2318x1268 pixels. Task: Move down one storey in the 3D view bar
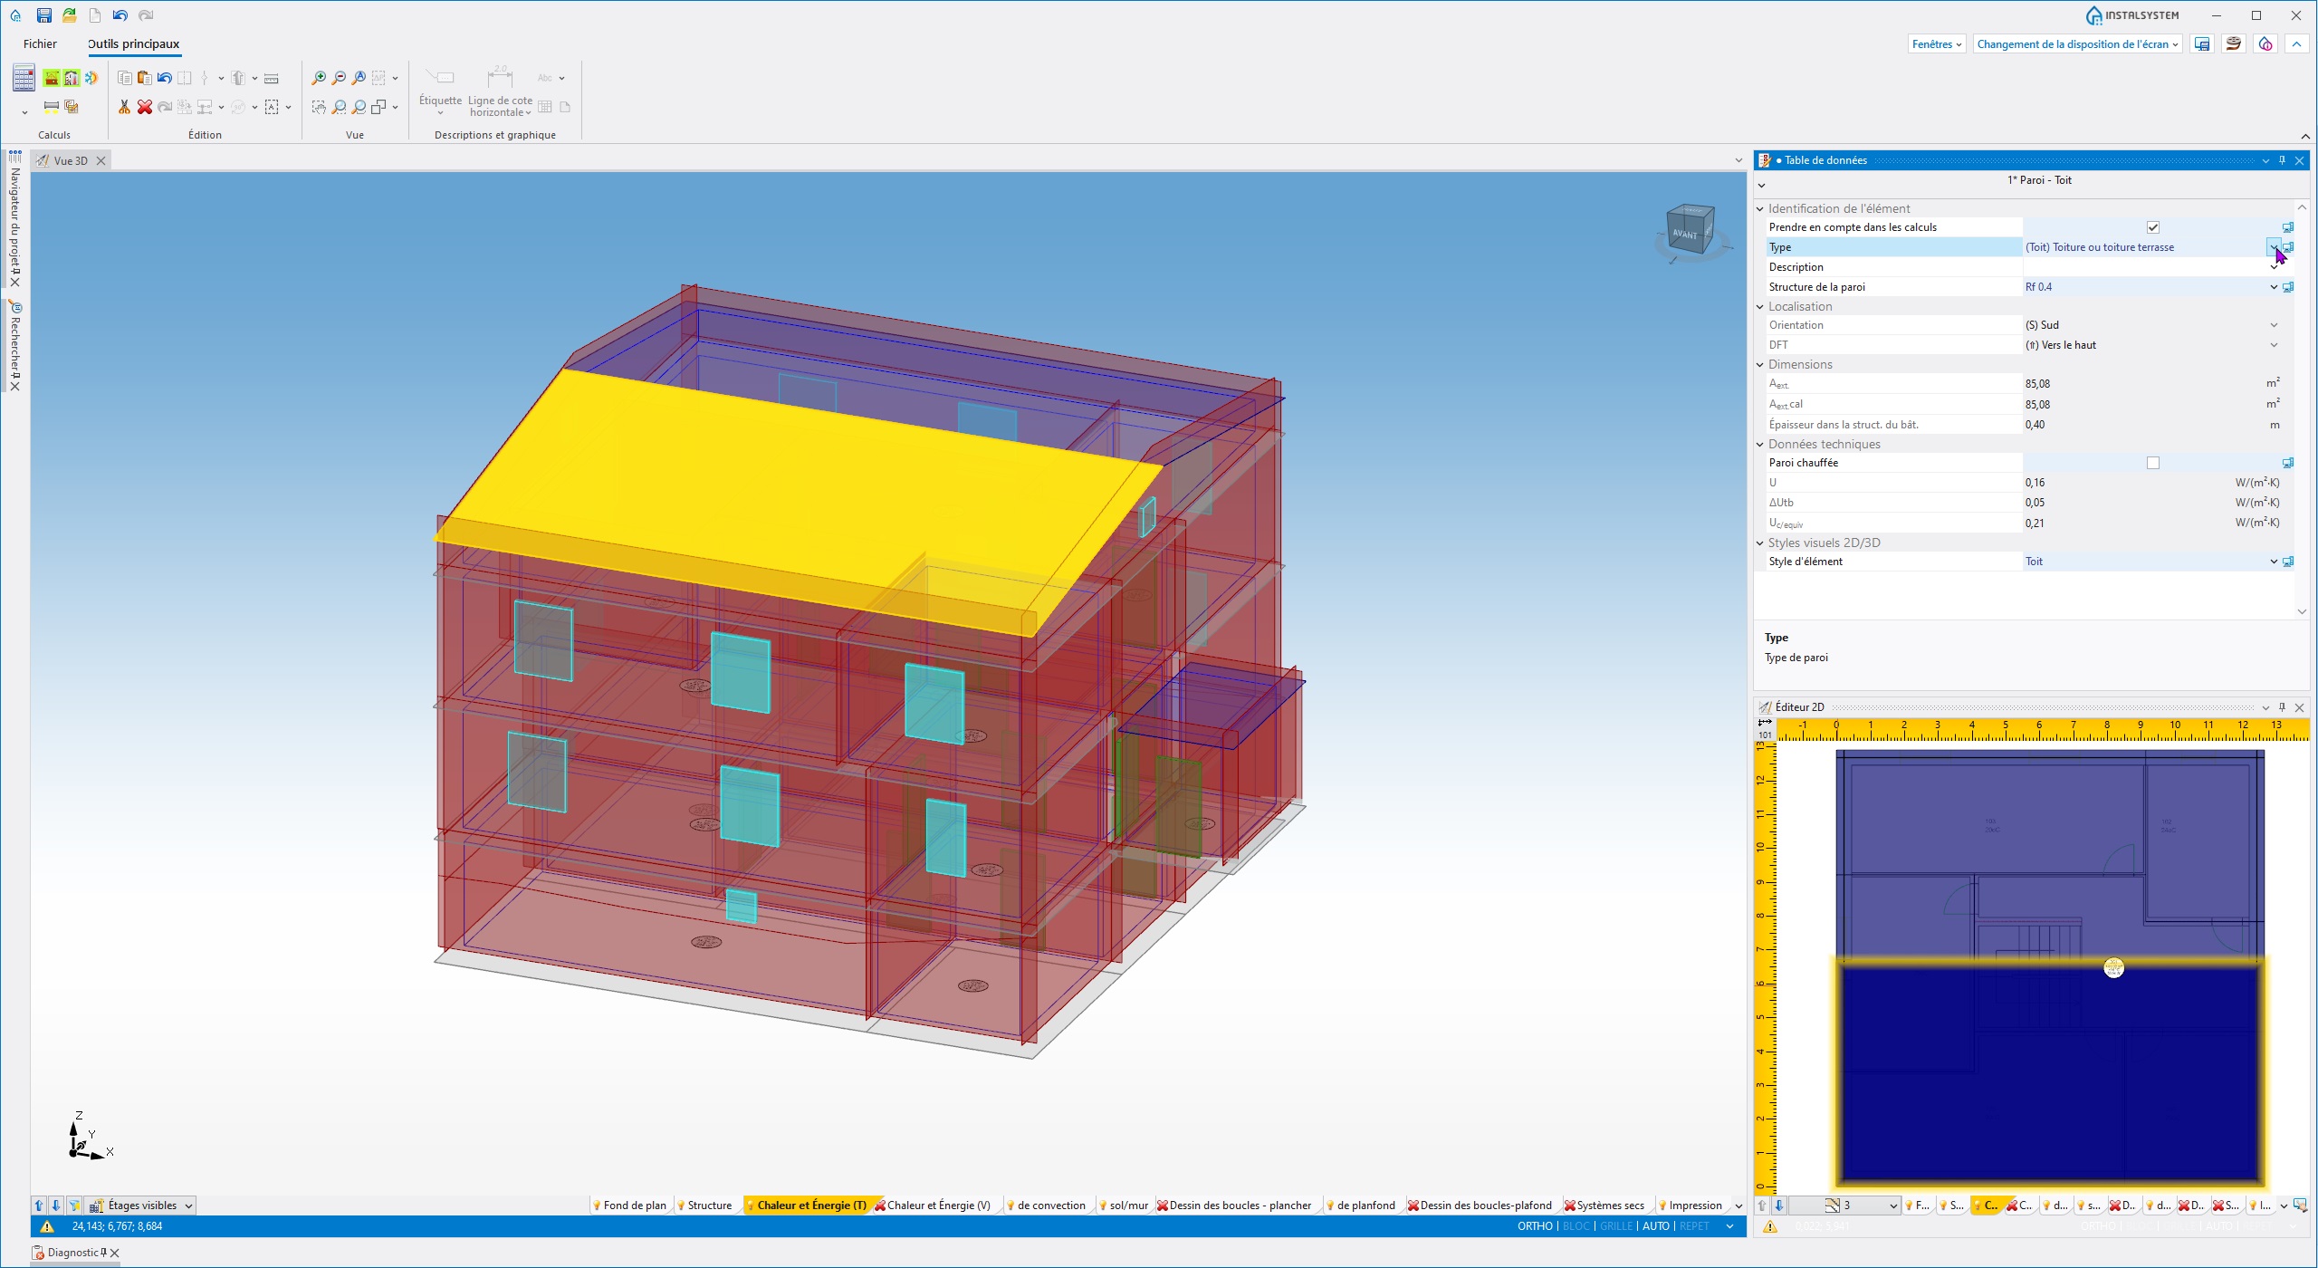click(x=56, y=1206)
